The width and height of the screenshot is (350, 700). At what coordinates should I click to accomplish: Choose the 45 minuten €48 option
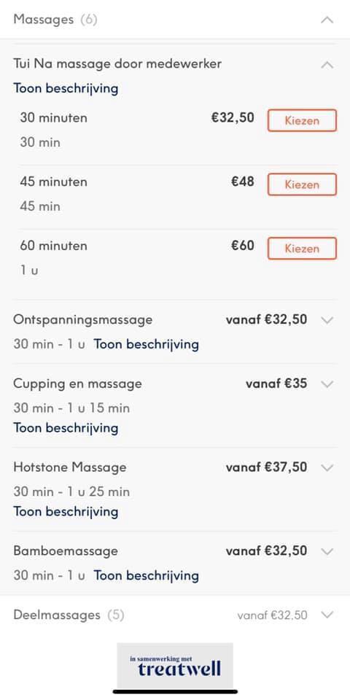click(302, 184)
